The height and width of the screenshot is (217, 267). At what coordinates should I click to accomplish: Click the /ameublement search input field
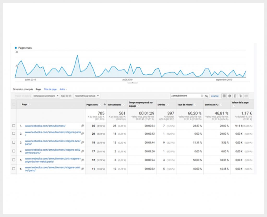point(185,96)
